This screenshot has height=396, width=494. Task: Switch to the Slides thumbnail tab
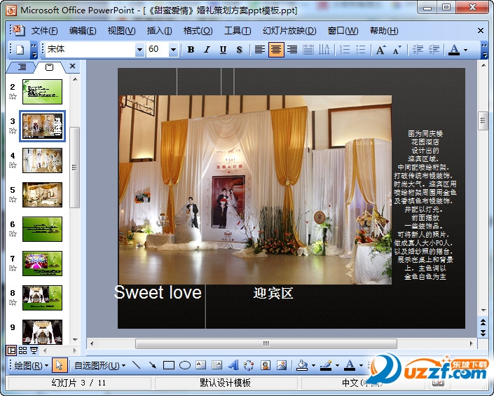pos(50,67)
